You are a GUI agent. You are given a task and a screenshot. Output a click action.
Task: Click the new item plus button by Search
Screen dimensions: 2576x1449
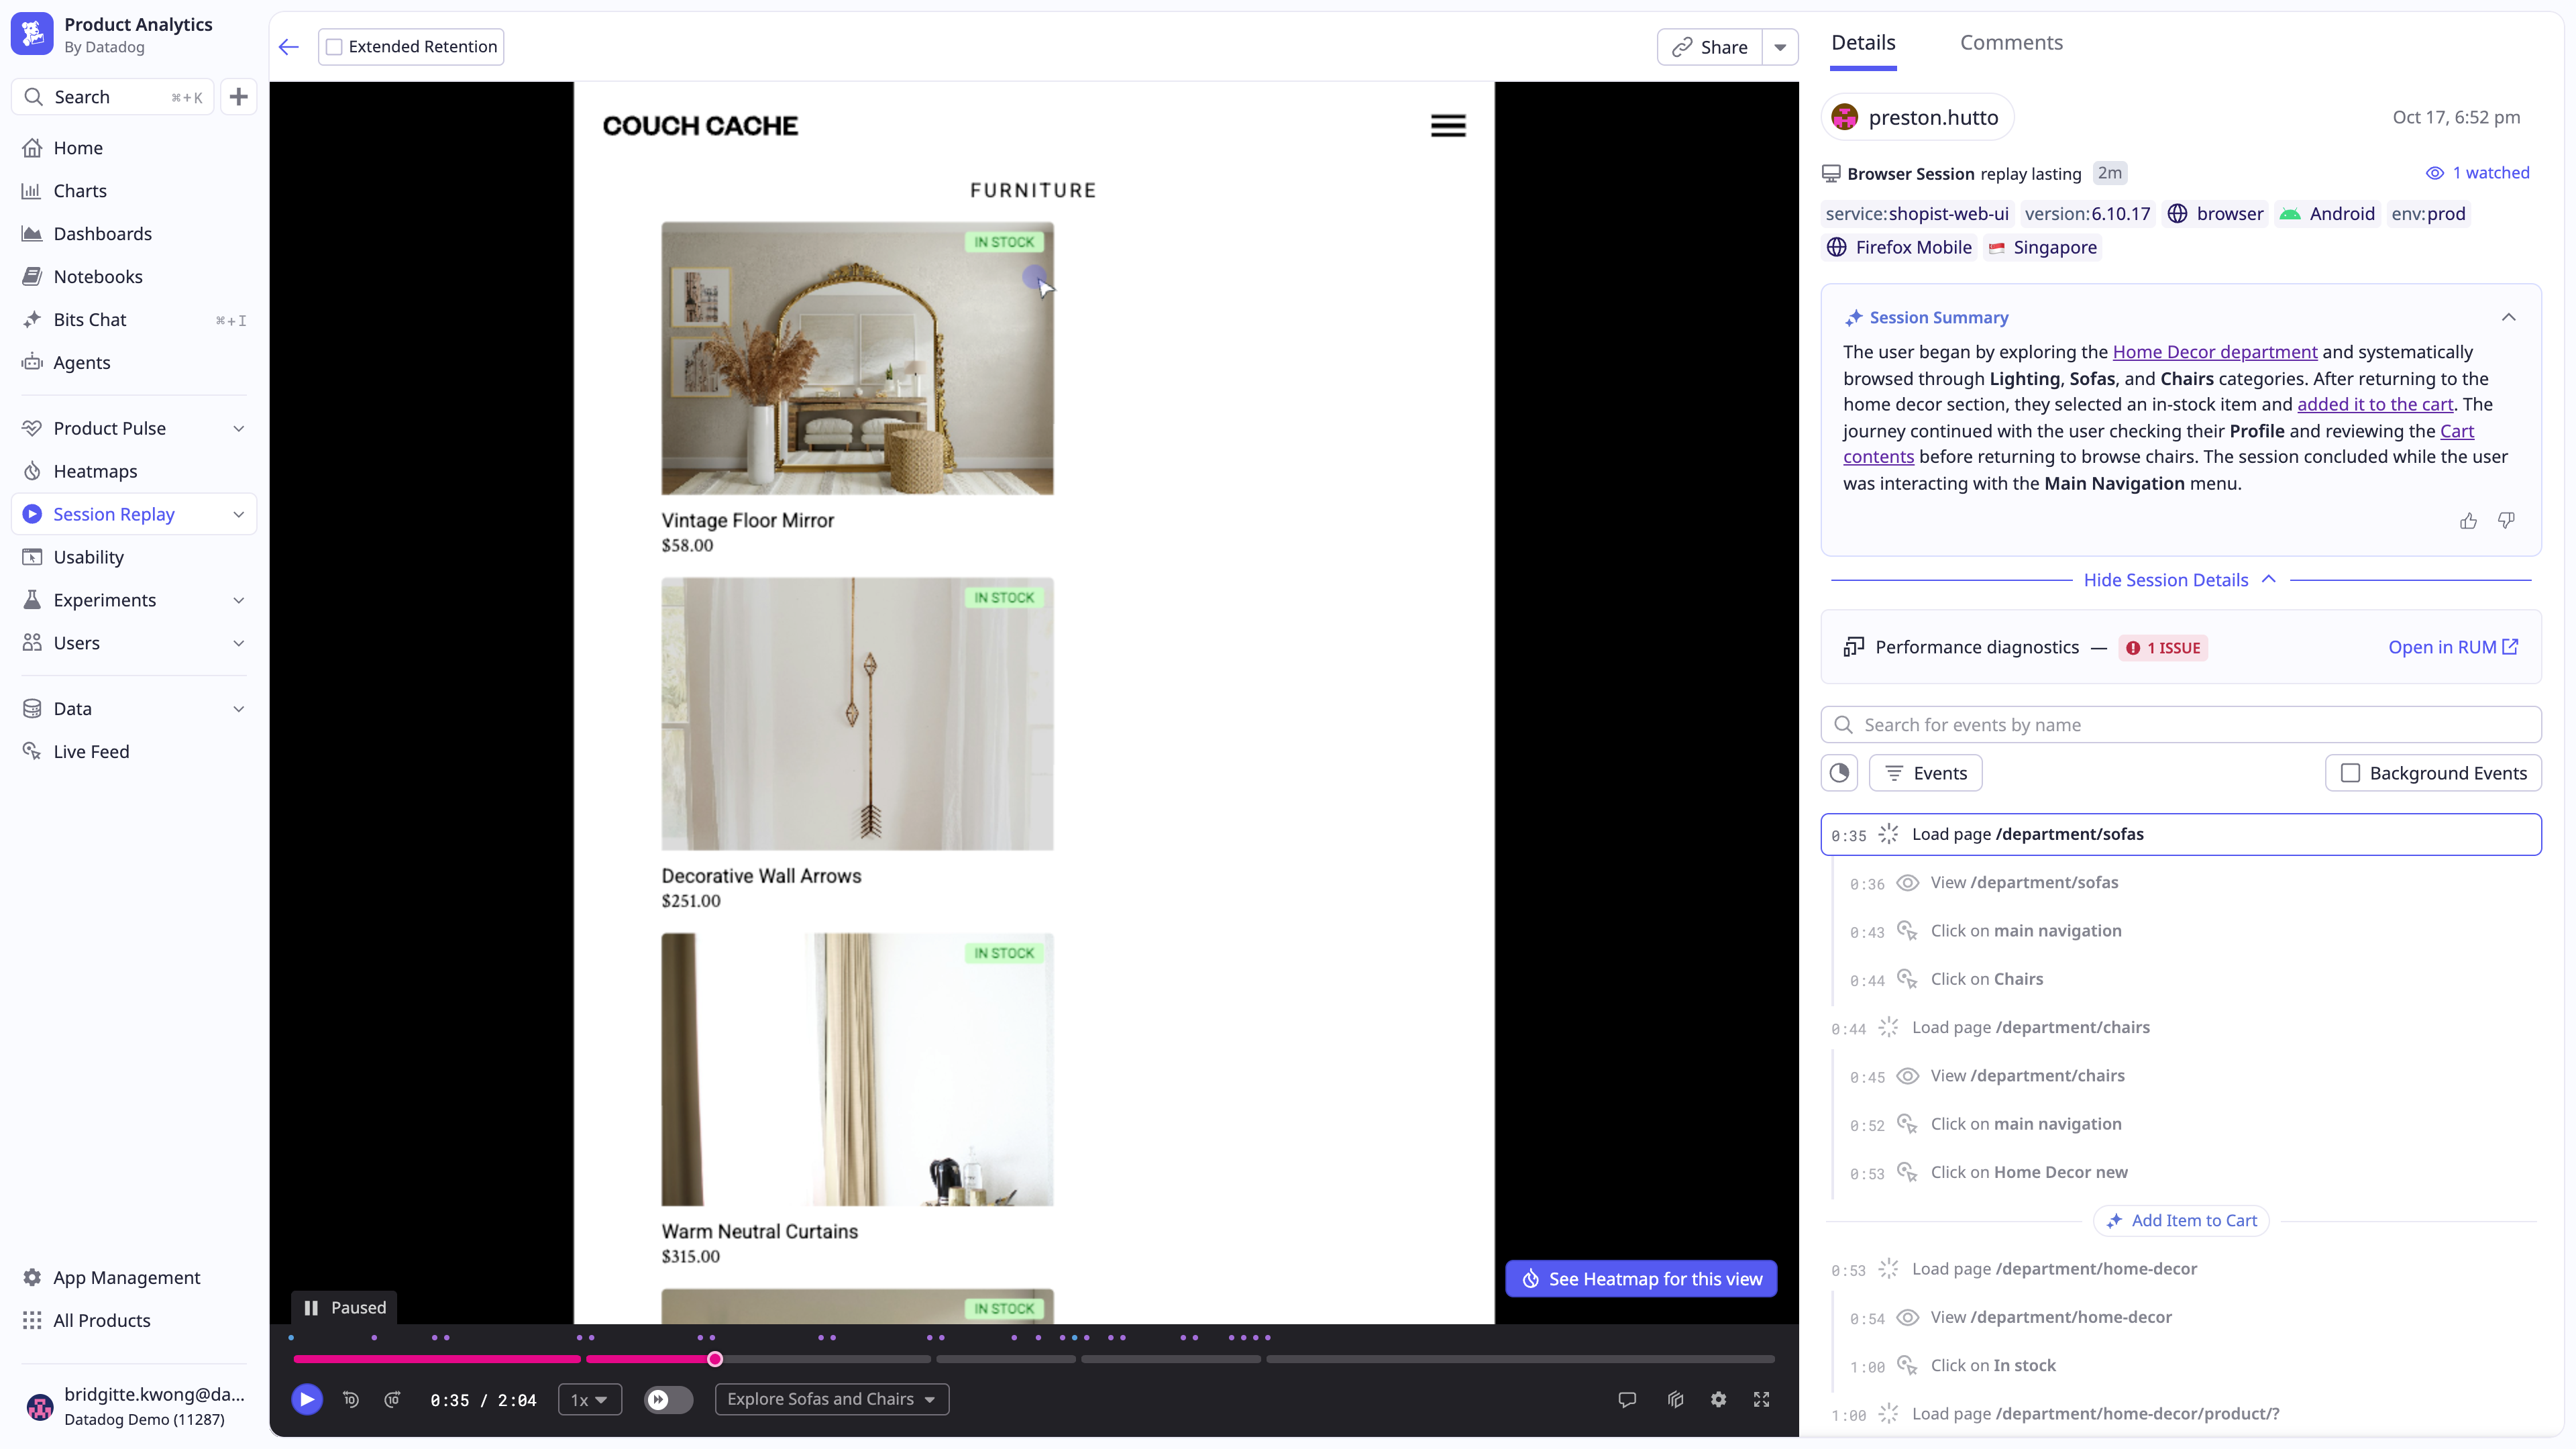pos(238,97)
